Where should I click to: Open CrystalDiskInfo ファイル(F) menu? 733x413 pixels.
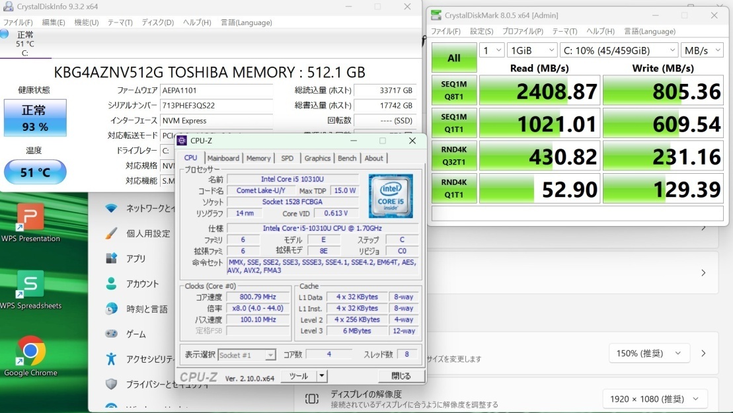pyautogui.click(x=19, y=22)
